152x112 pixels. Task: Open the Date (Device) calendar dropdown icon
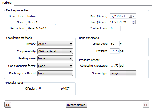(x=132, y=16)
